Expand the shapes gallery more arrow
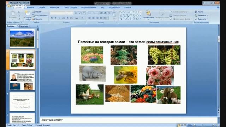This screenshot has height=127, width=226. 141,19
